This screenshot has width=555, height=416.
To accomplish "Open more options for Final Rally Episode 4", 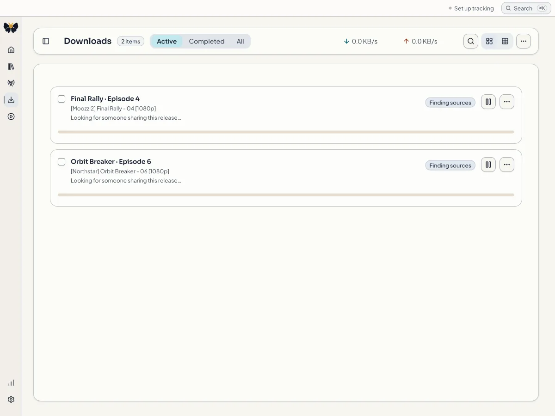I will 507,102.
